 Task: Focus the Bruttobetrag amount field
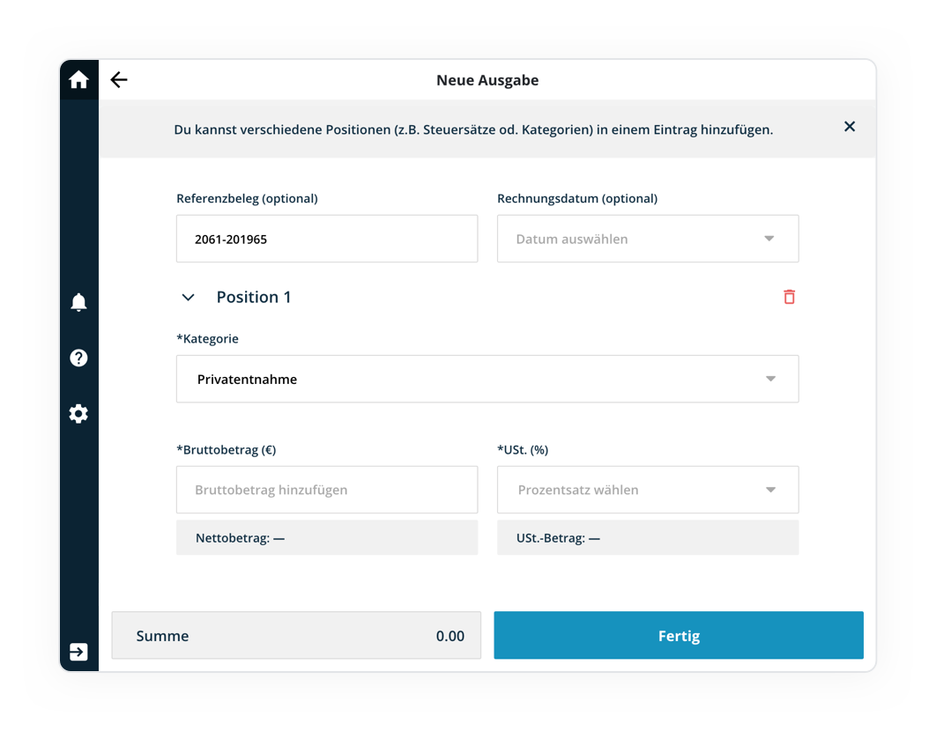pyautogui.click(x=327, y=490)
